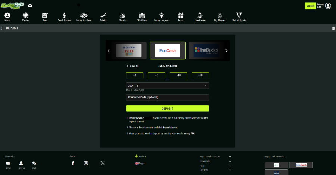Add 5 with the +5 button

click(x=157, y=75)
